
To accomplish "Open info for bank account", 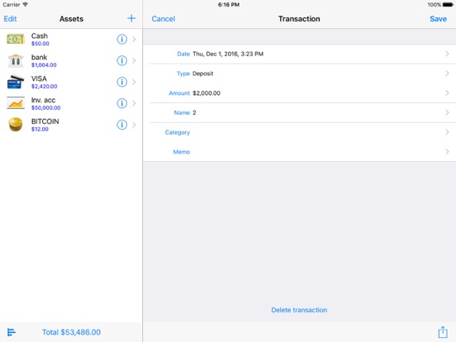I will tap(122, 60).
